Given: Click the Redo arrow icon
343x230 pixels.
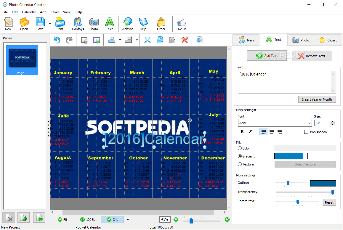Looking at the screenshot, I should point(69,40).
